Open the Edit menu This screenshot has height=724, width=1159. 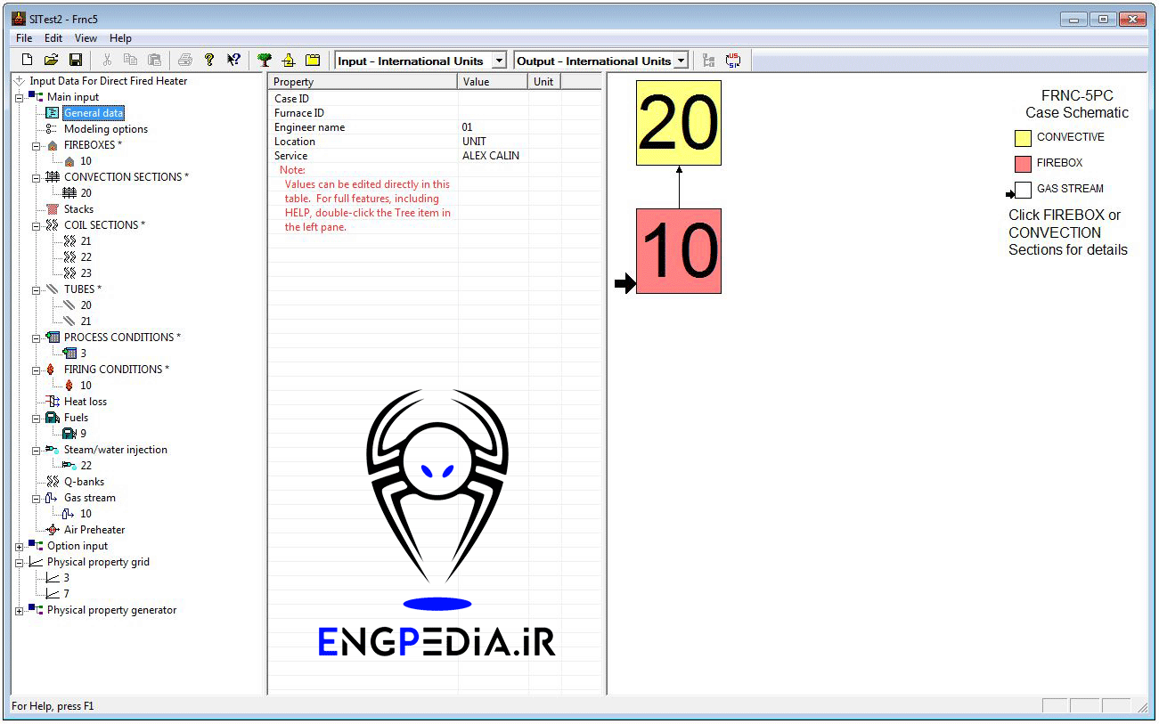click(53, 38)
